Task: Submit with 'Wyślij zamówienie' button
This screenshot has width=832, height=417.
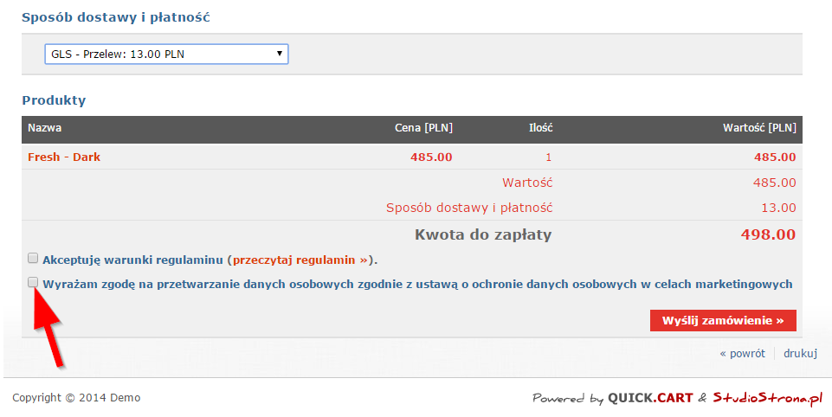Action: click(723, 320)
